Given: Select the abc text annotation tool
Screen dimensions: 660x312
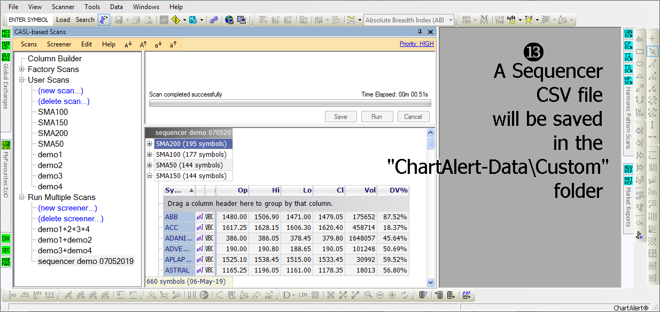Looking at the screenshot, I should pos(640,39).
